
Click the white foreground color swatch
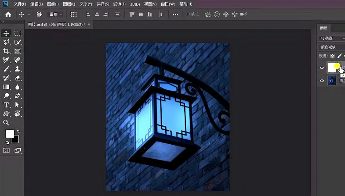(x=9, y=134)
